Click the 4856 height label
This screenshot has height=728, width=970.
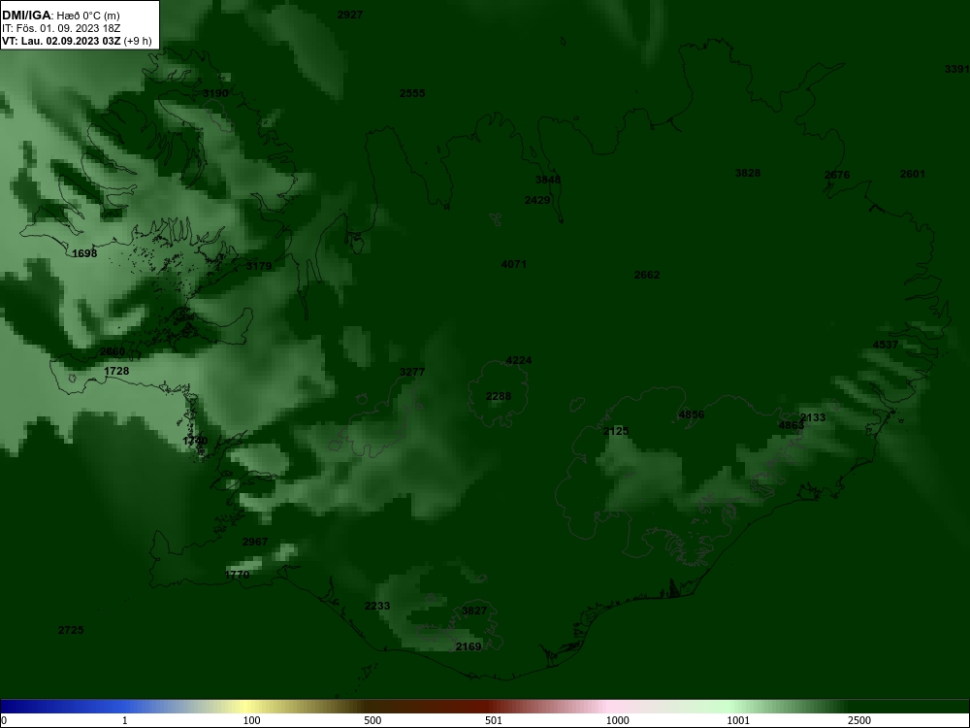692,414
